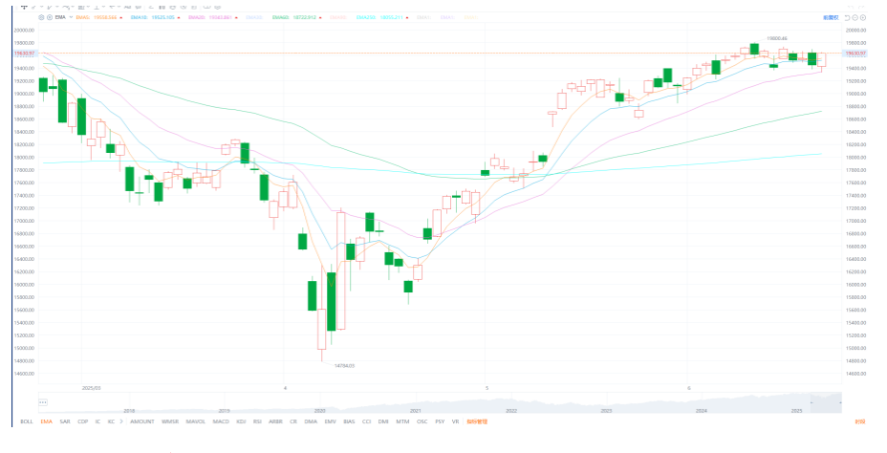Show the RSI sub-indicator

click(x=257, y=421)
